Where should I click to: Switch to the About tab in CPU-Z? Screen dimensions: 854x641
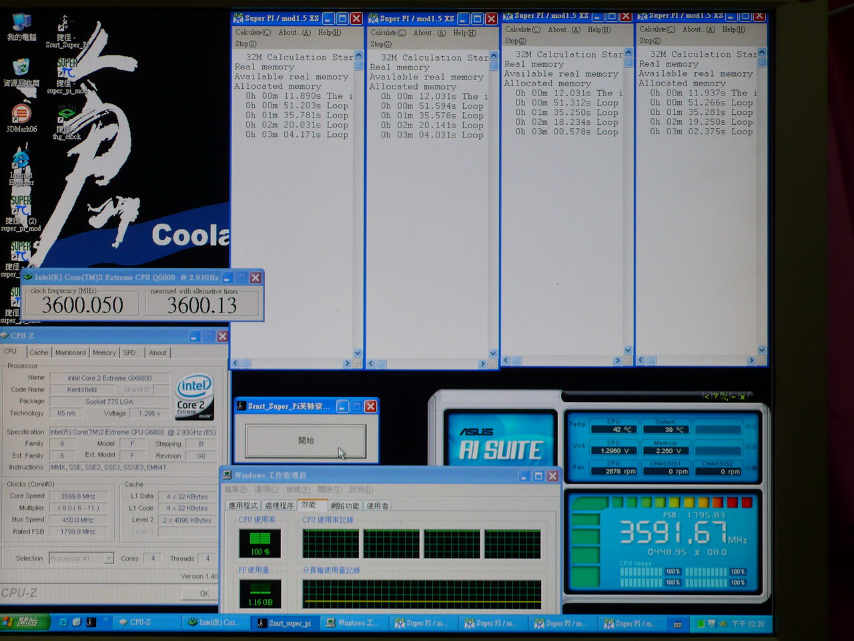[157, 353]
